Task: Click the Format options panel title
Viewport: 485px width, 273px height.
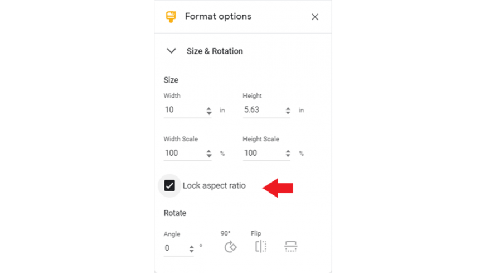Action: click(218, 16)
